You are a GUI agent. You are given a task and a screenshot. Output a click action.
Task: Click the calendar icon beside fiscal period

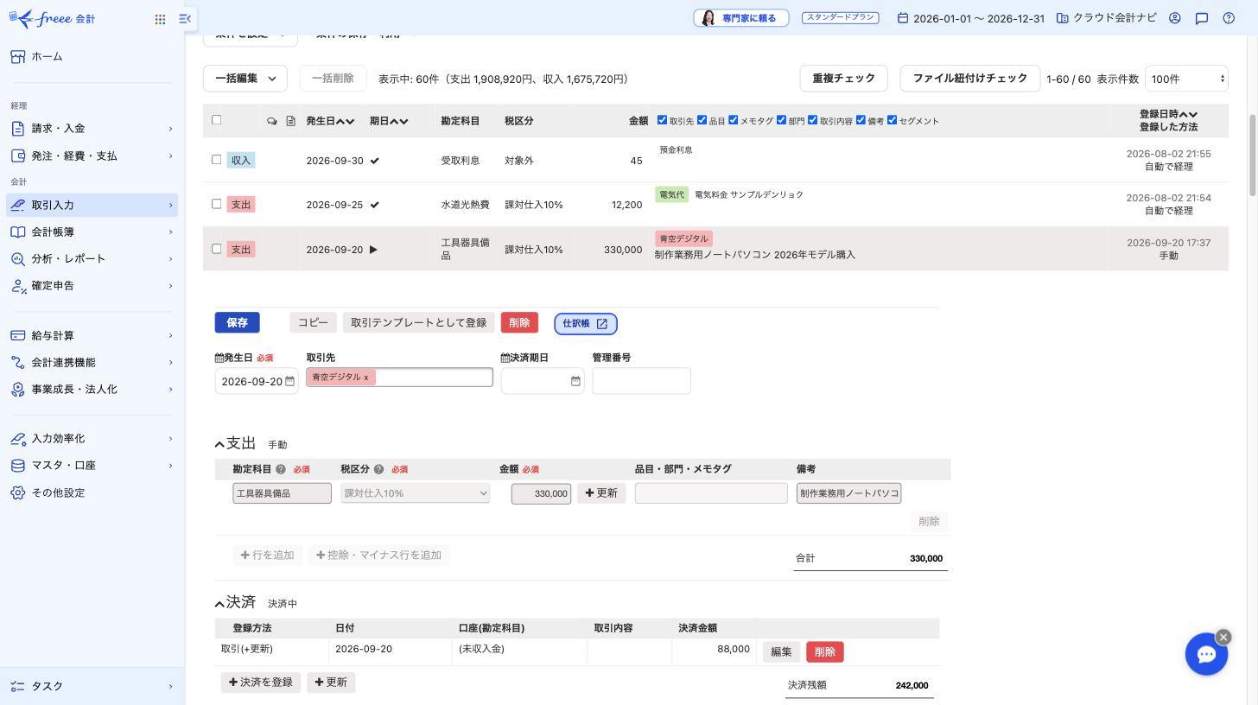(x=903, y=18)
